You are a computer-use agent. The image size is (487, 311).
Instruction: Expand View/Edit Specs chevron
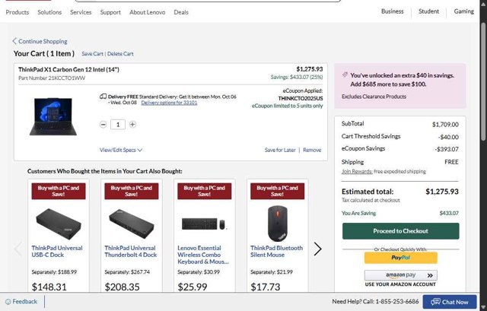[121, 150]
